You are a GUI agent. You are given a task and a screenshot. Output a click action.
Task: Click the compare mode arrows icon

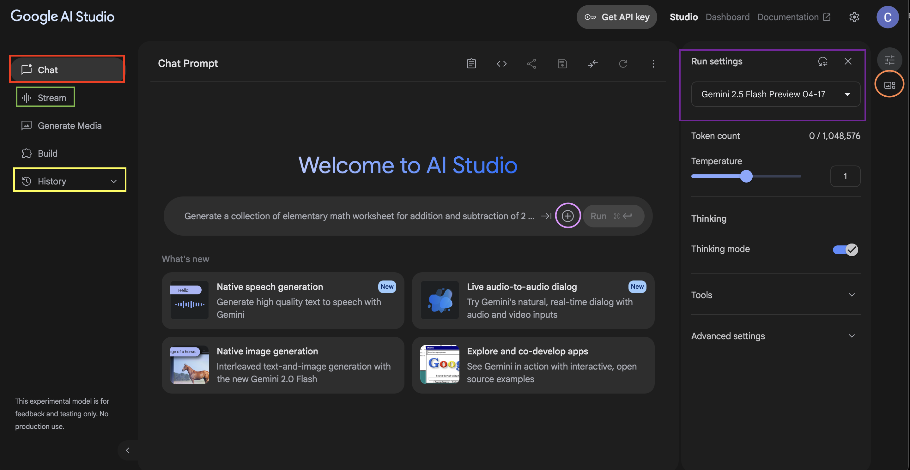pos(592,63)
